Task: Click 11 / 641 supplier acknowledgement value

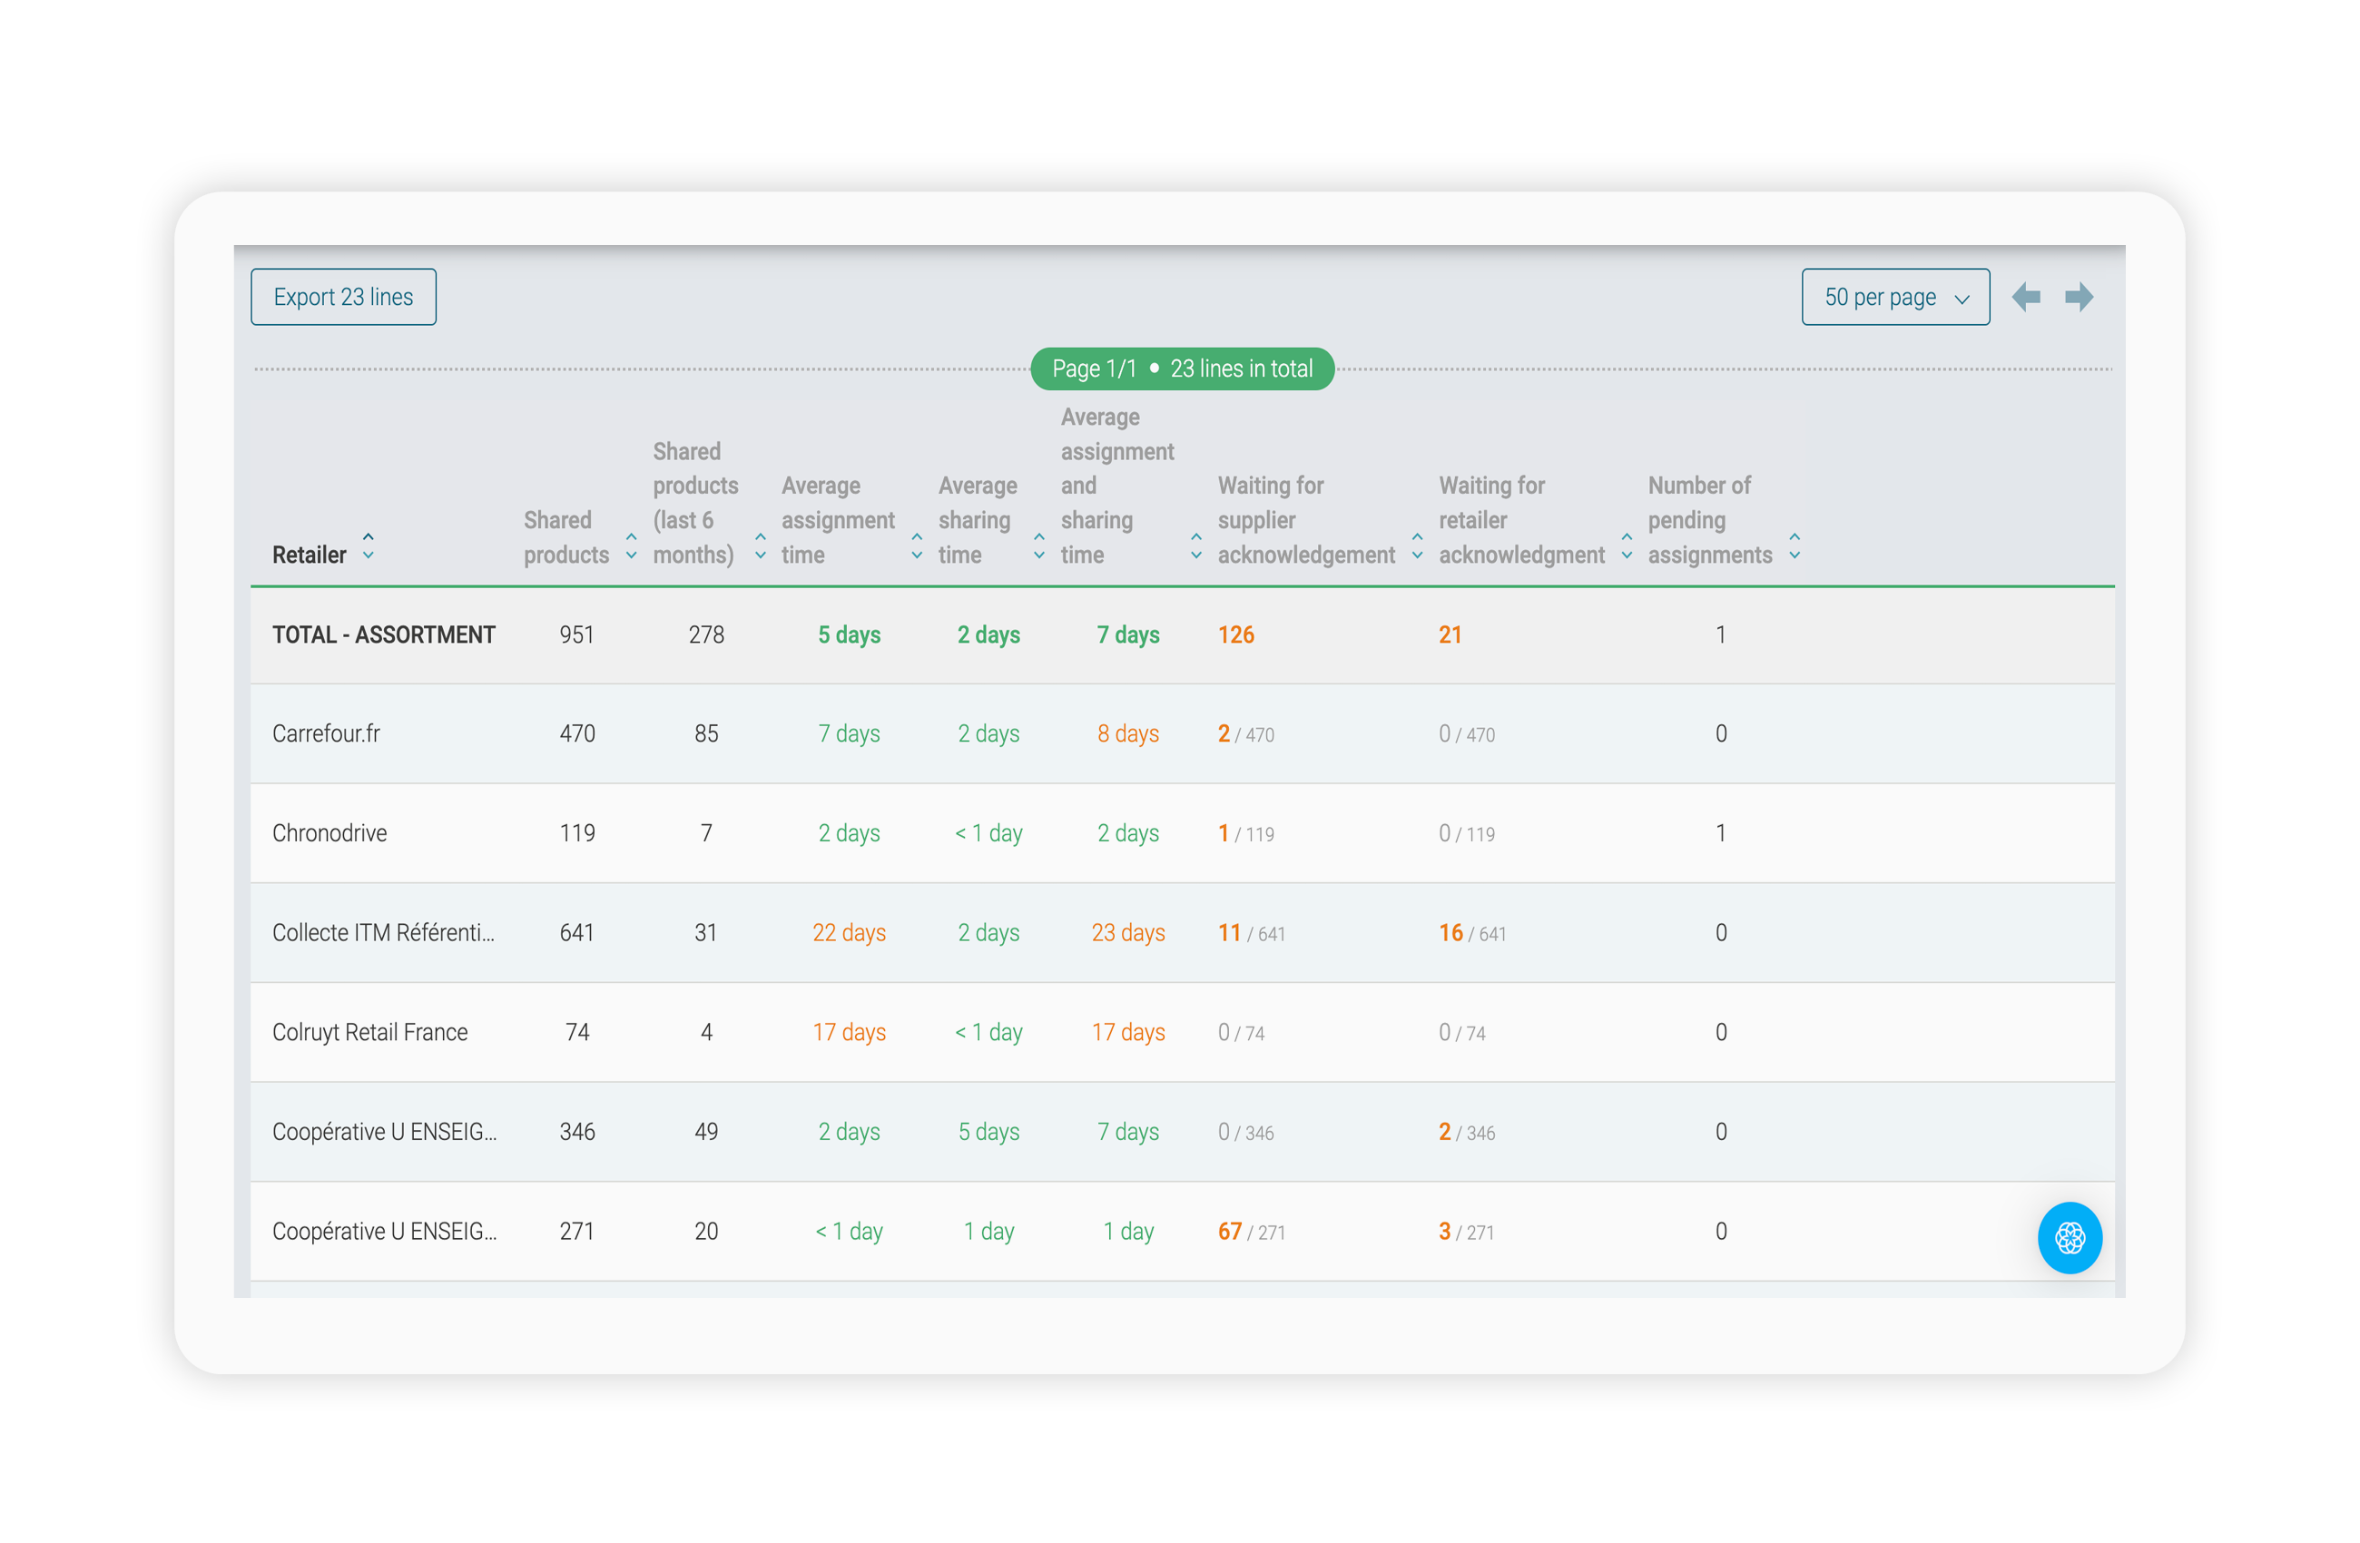Action: click(1252, 933)
